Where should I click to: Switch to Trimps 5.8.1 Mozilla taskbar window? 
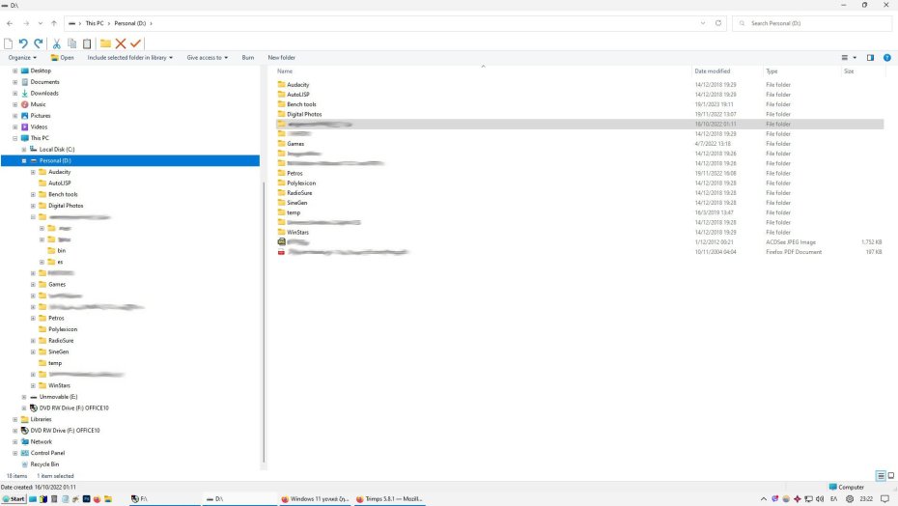[x=390, y=499]
